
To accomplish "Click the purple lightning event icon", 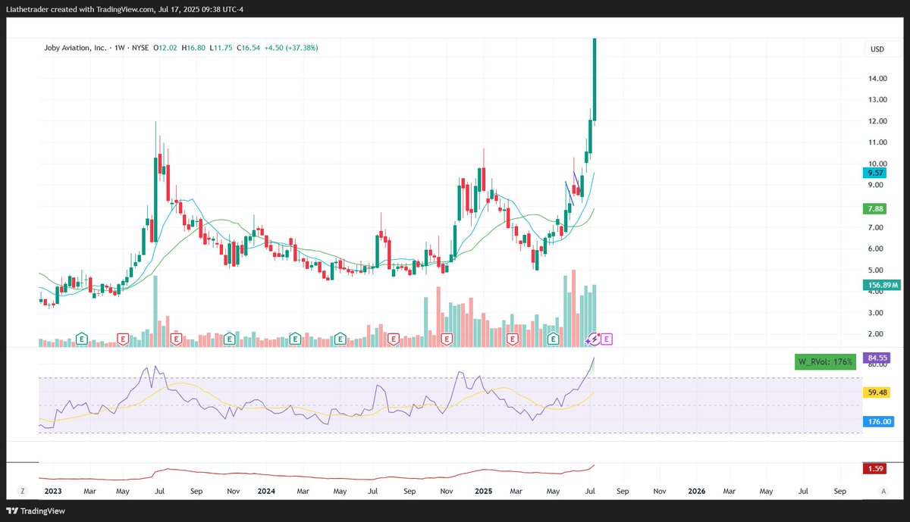I will pyautogui.click(x=595, y=338).
